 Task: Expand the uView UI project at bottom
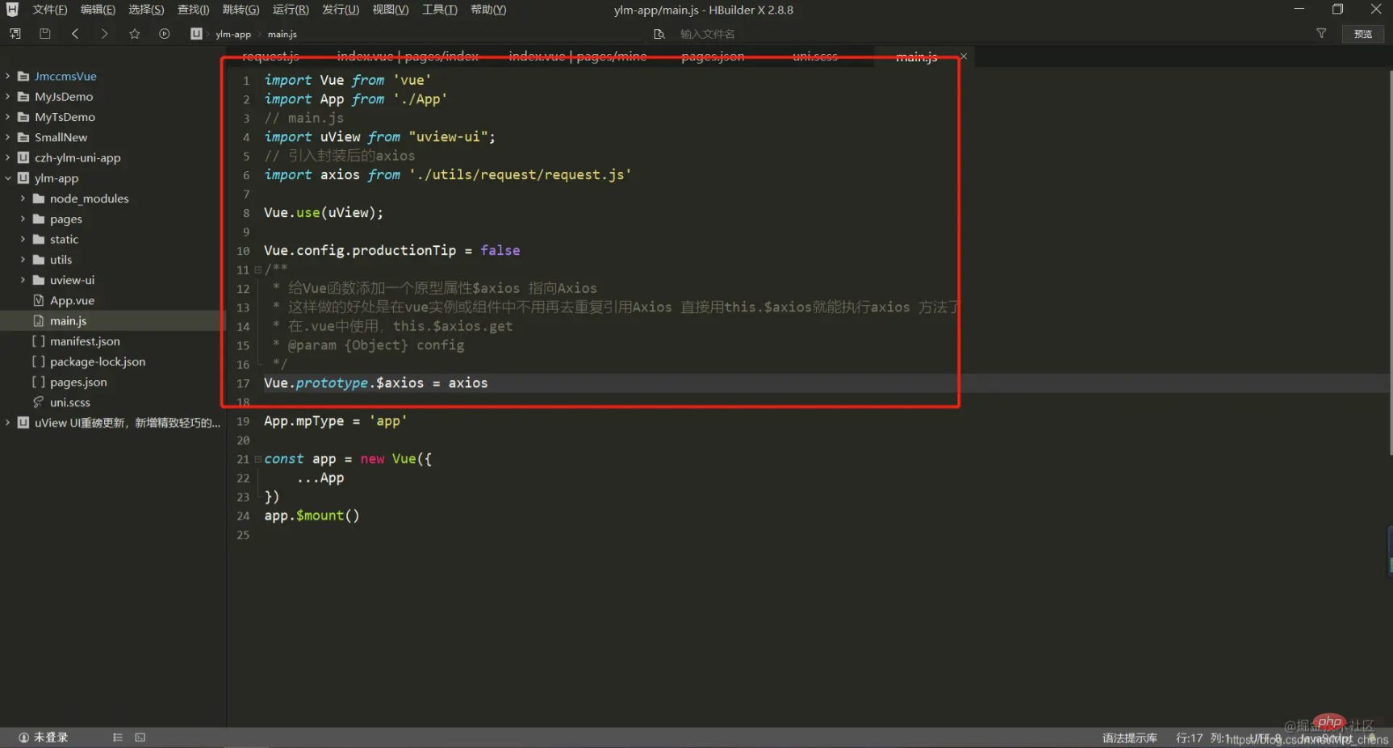tap(8, 423)
